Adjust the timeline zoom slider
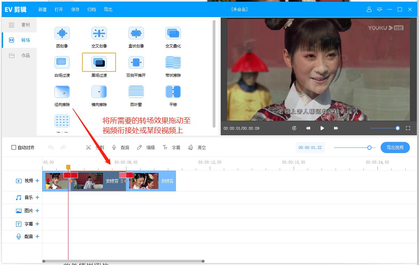419x265 pixels. (369, 147)
